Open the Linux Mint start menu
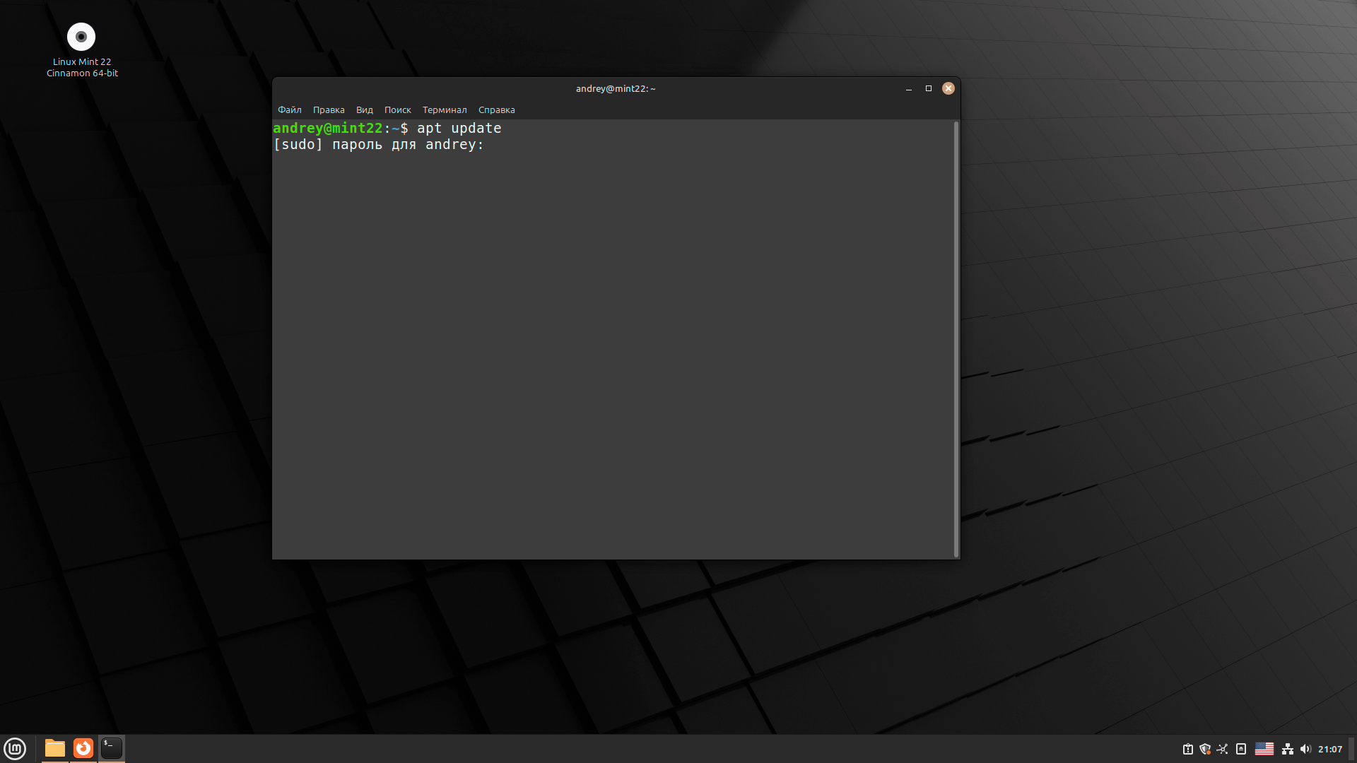The width and height of the screenshot is (1357, 763). (x=15, y=748)
